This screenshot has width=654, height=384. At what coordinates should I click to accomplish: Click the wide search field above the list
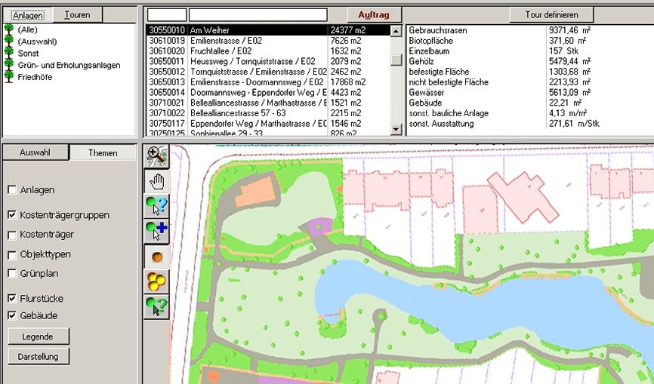coord(258,14)
